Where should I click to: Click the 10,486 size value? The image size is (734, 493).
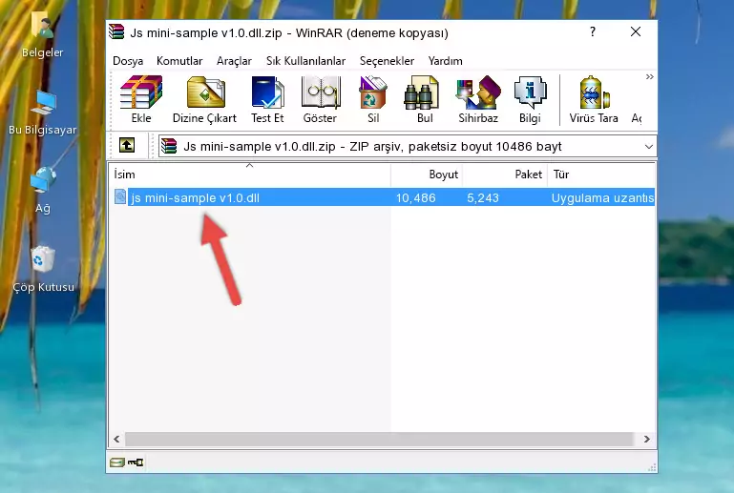(416, 197)
